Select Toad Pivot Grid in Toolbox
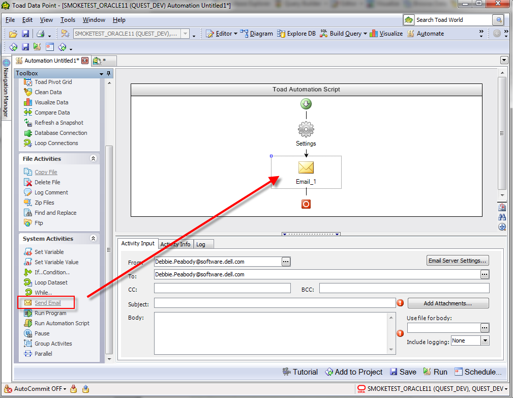 coord(48,82)
